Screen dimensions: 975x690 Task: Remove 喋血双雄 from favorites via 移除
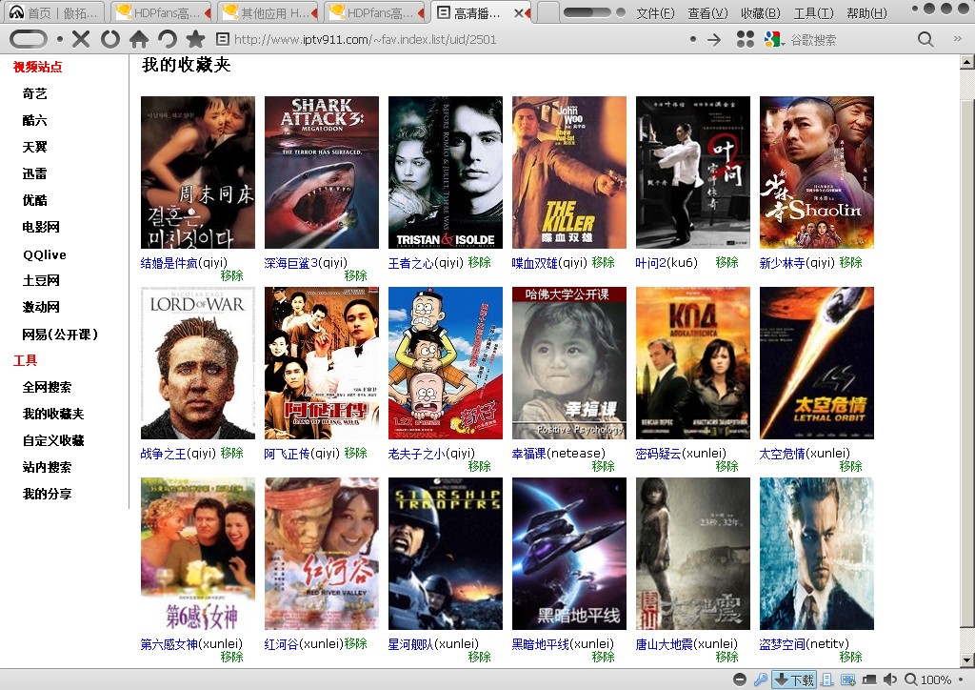603,262
